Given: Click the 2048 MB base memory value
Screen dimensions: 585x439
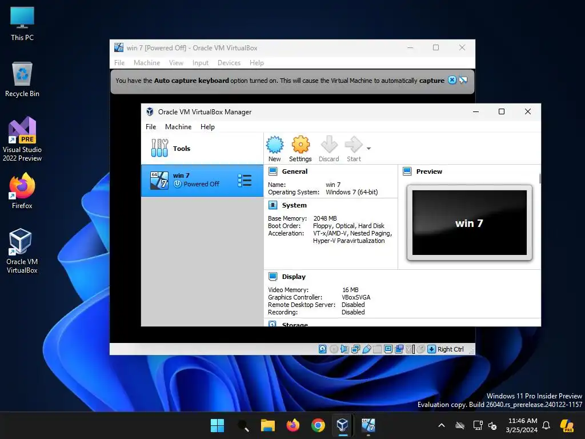Looking at the screenshot, I should [325, 218].
